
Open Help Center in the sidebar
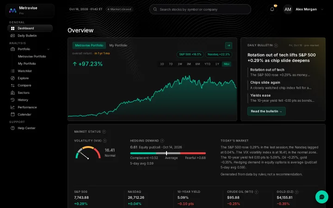[x=30, y=128]
